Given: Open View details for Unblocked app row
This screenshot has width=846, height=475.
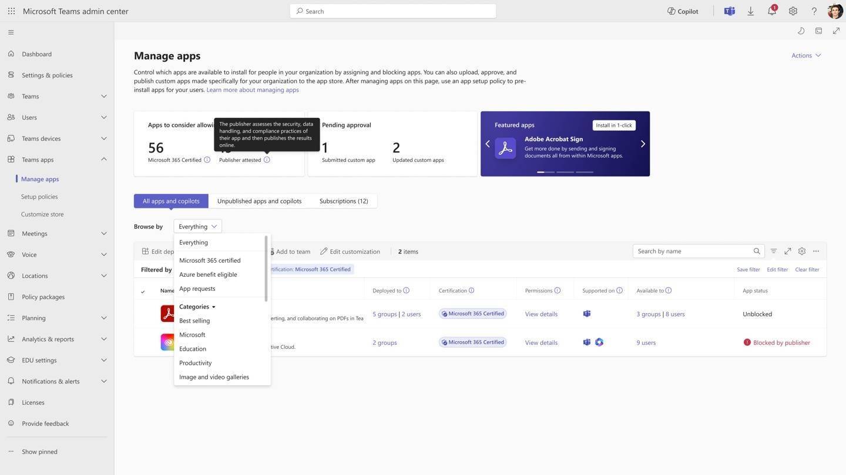Looking at the screenshot, I should tap(541, 314).
